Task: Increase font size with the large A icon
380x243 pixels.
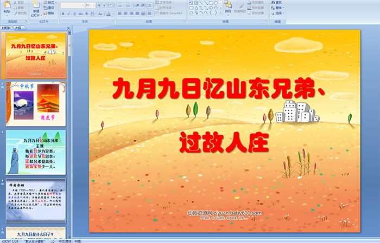Action: (99, 5)
